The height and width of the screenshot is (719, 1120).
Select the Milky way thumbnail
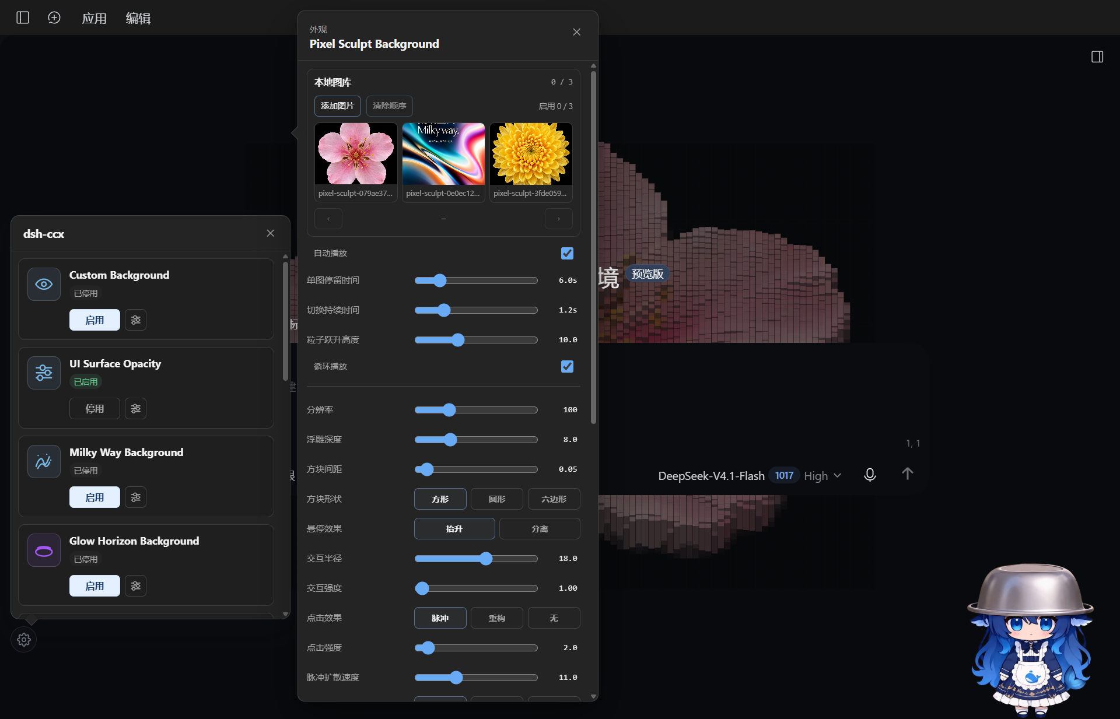coord(443,162)
